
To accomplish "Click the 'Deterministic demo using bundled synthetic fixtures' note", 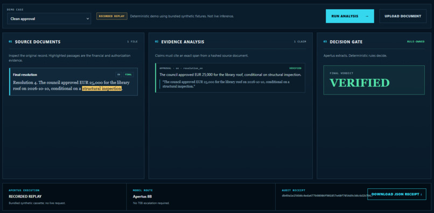I will (182, 16).
